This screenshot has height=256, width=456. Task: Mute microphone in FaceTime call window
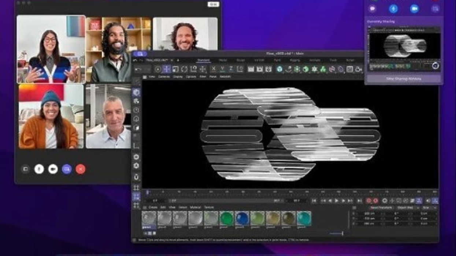(39, 169)
